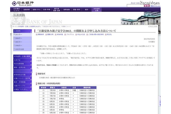Click the ホーム link at top right
The image size is (171, 114).
133,3
